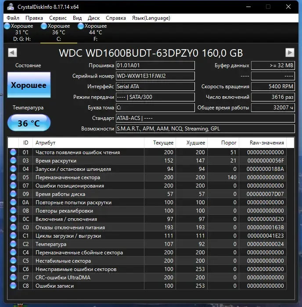302x307 pixels.
Task: Click status orb for Ошибки позиционирования row
Action: coord(13,185)
